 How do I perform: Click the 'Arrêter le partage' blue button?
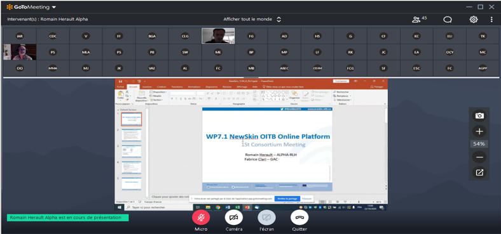[287, 198]
